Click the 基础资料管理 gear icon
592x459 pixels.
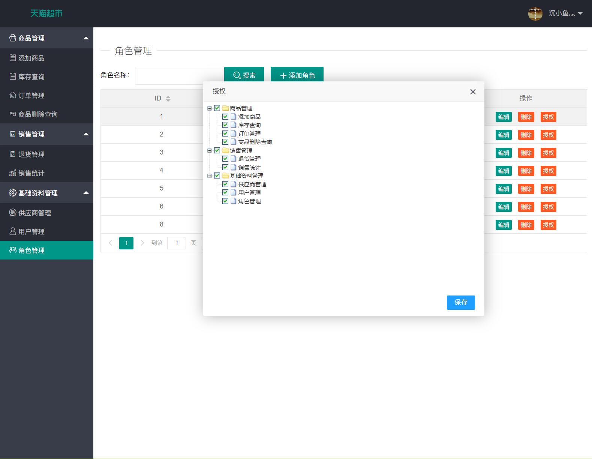[x=13, y=193]
